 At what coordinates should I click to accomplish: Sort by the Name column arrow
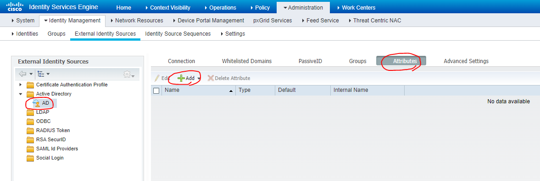(x=231, y=91)
